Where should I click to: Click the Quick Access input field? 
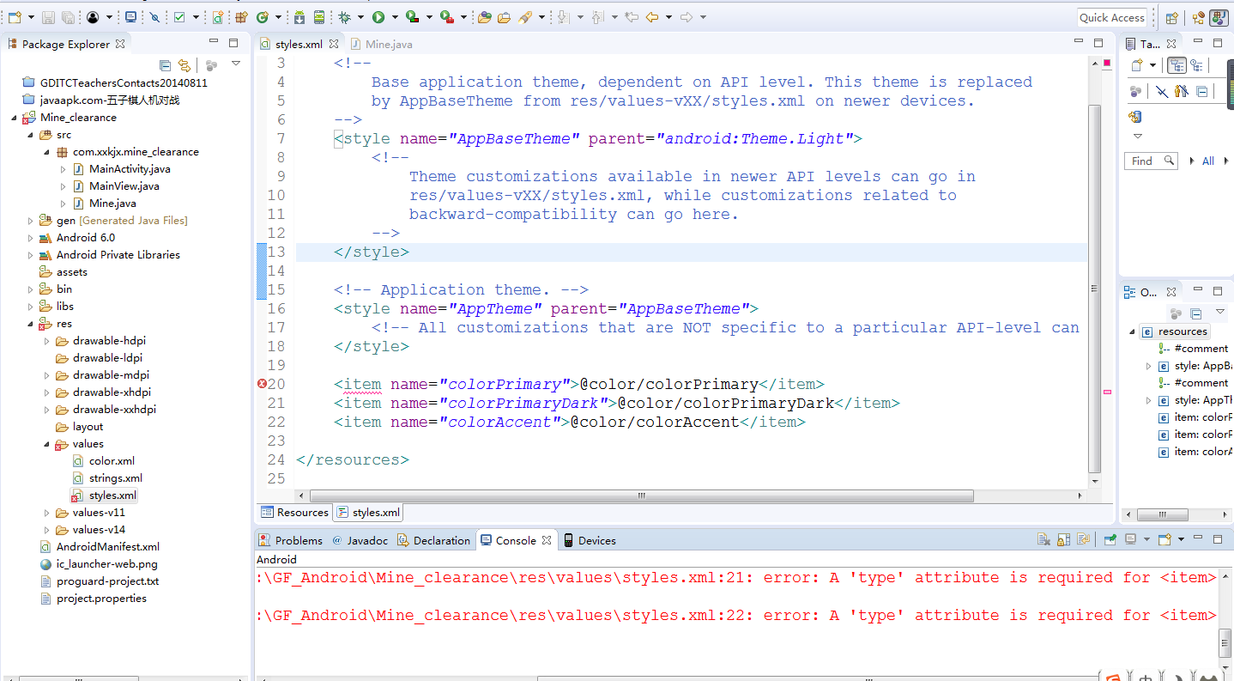coord(1111,17)
